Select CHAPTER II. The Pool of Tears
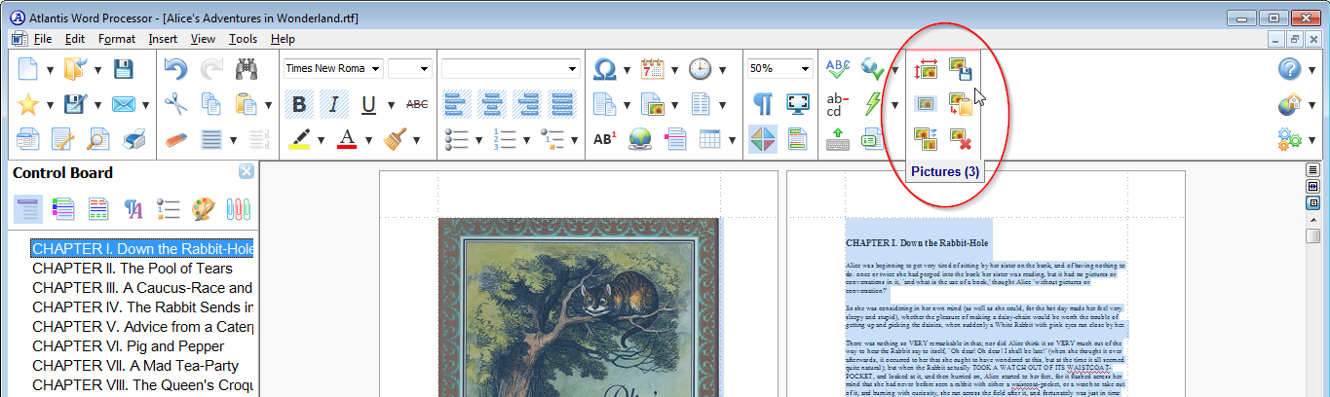 (133, 268)
